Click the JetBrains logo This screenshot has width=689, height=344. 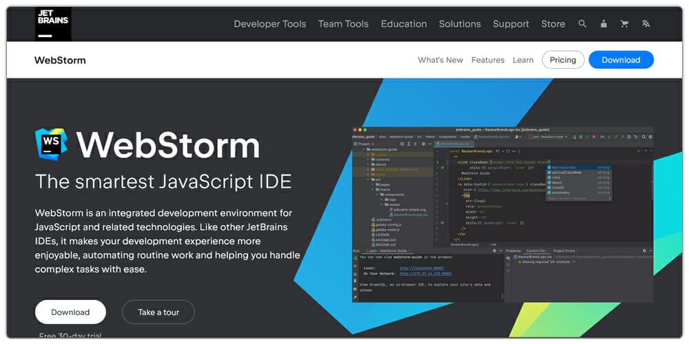point(53,24)
